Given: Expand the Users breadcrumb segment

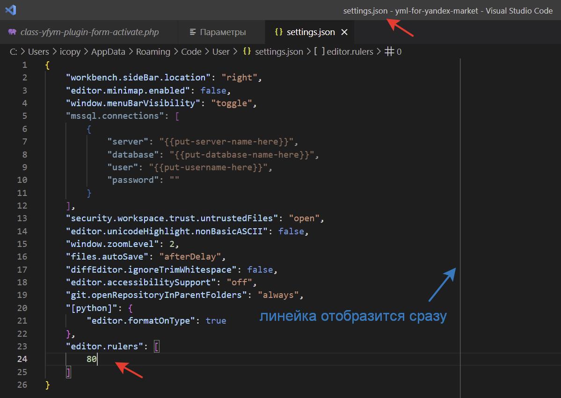Looking at the screenshot, I should coord(38,52).
